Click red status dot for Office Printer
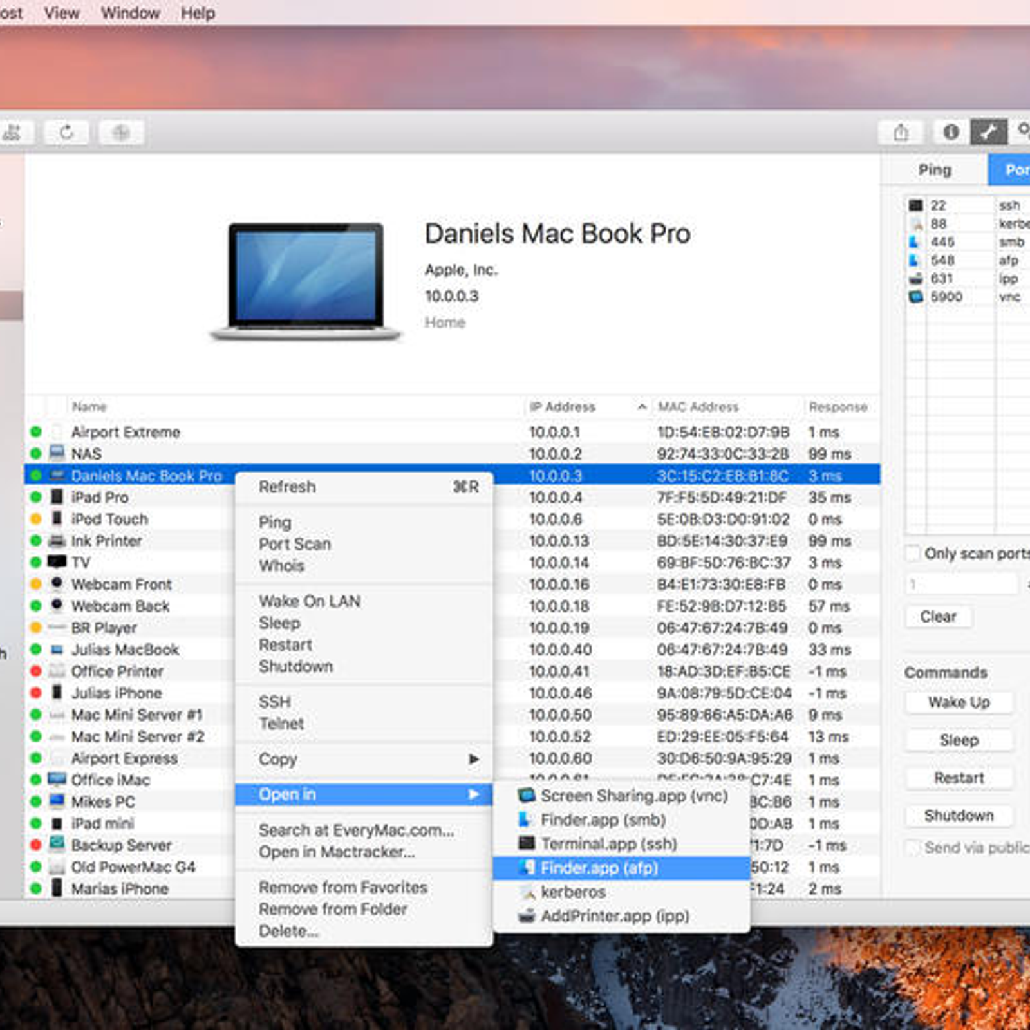The height and width of the screenshot is (1030, 1030). [x=36, y=671]
